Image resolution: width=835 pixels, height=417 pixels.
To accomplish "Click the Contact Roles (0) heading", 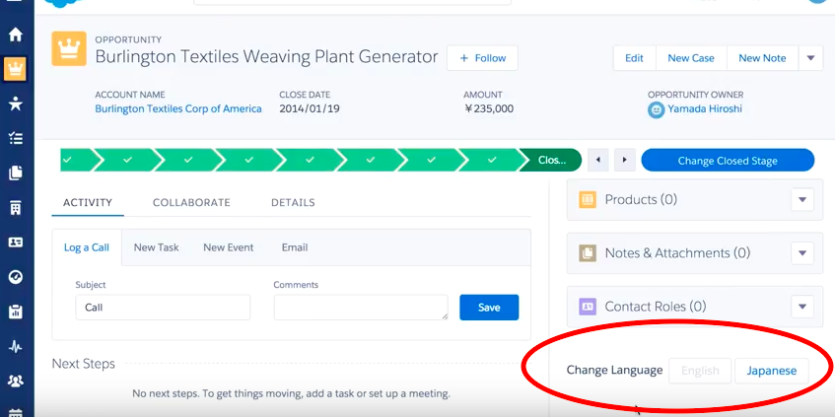I will [655, 307].
